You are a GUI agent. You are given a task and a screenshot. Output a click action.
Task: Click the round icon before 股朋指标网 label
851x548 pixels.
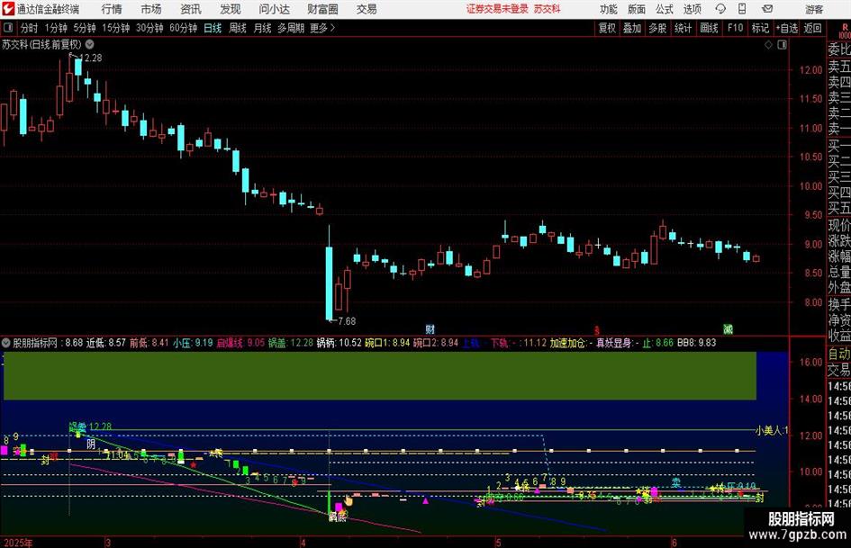(6, 342)
